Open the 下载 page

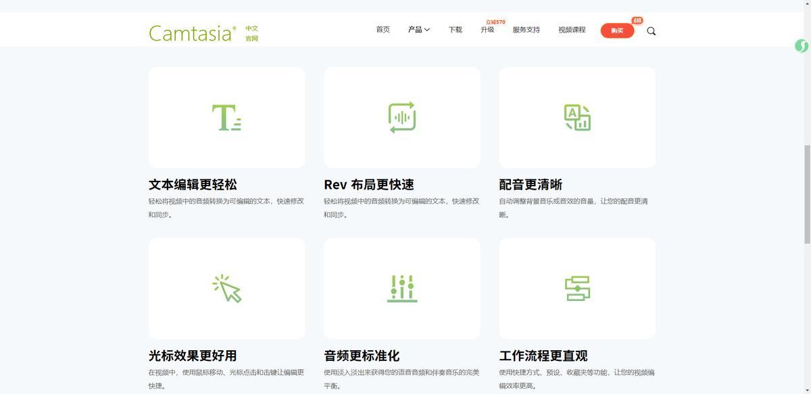point(456,30)
